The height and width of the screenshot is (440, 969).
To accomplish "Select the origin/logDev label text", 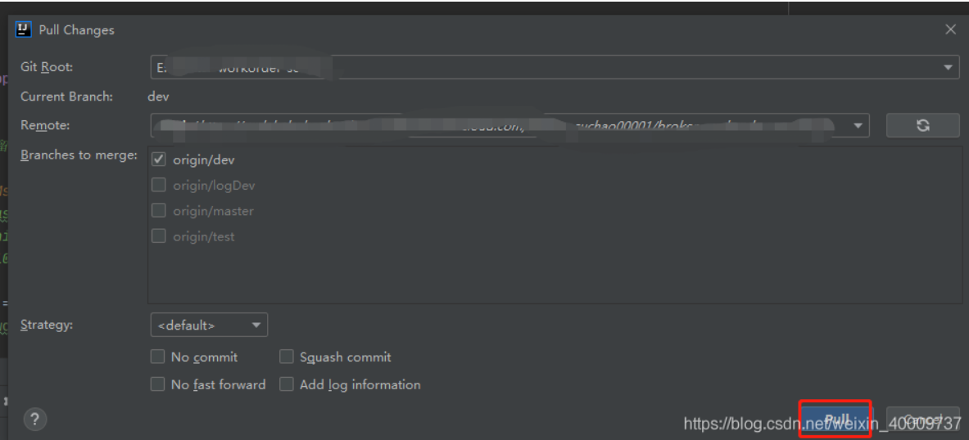I will click(x=214, y=185).
